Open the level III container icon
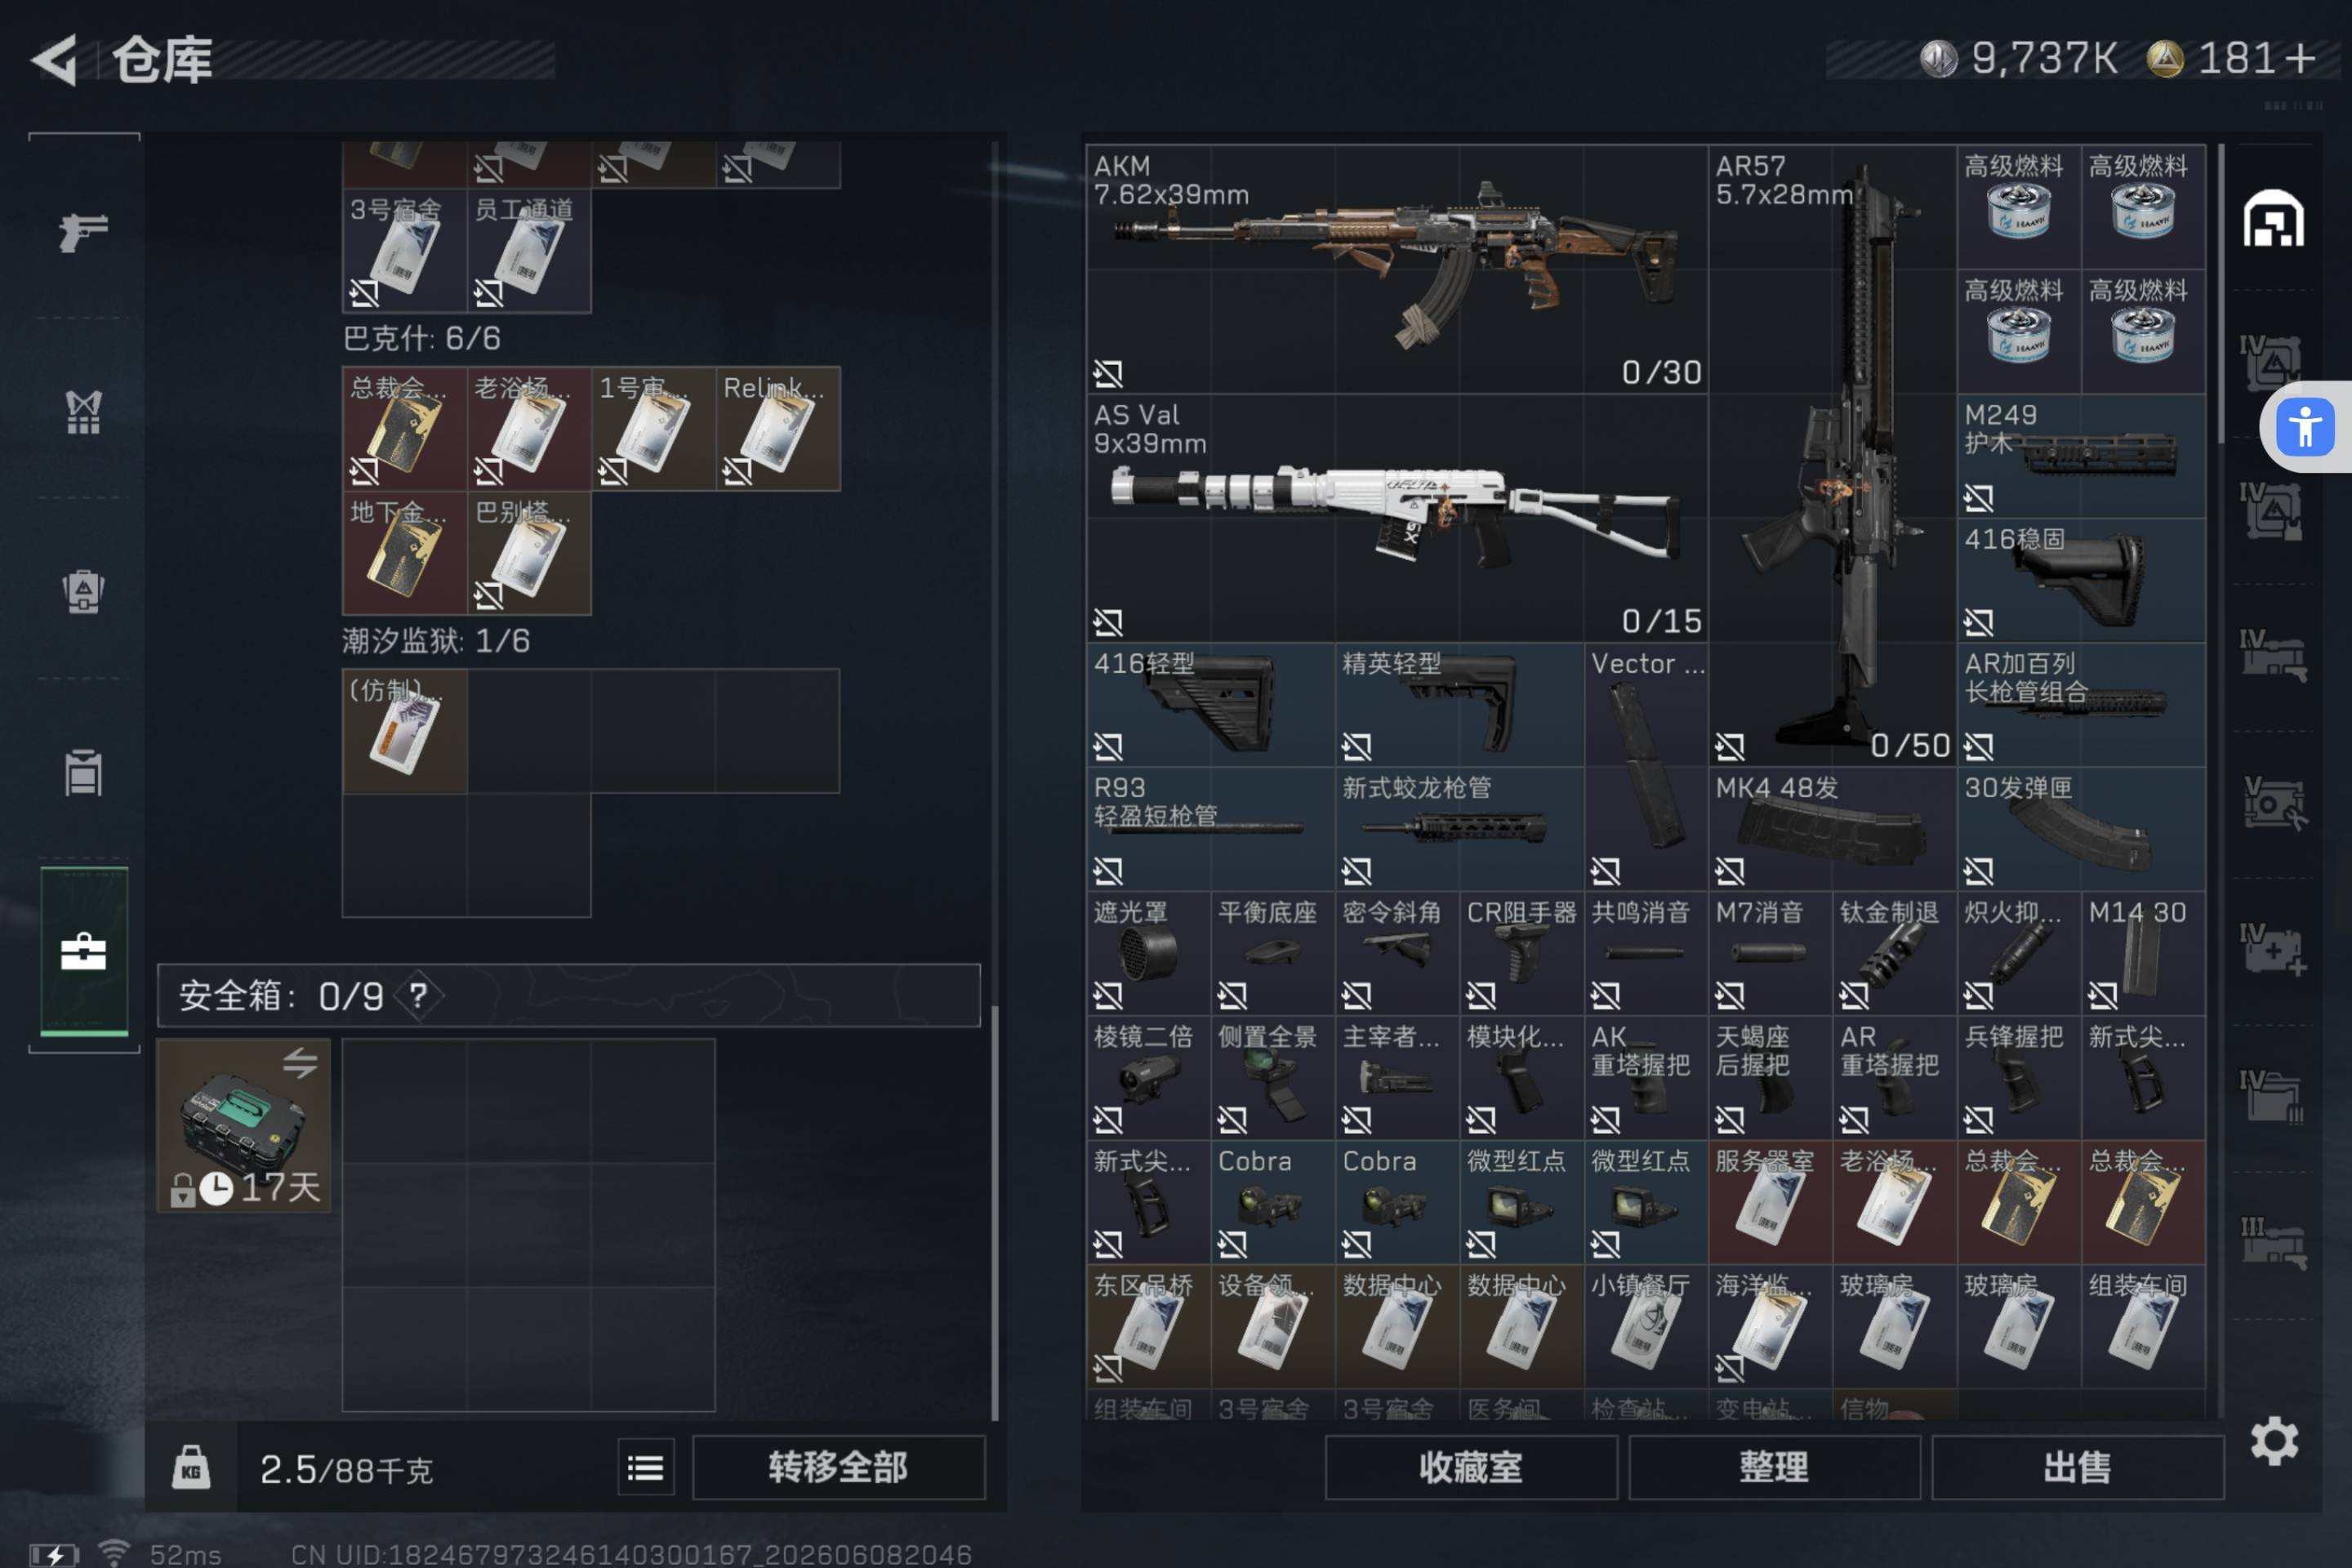2352x1568 pixels. pyautogui.click(x=2272, y=1243)
